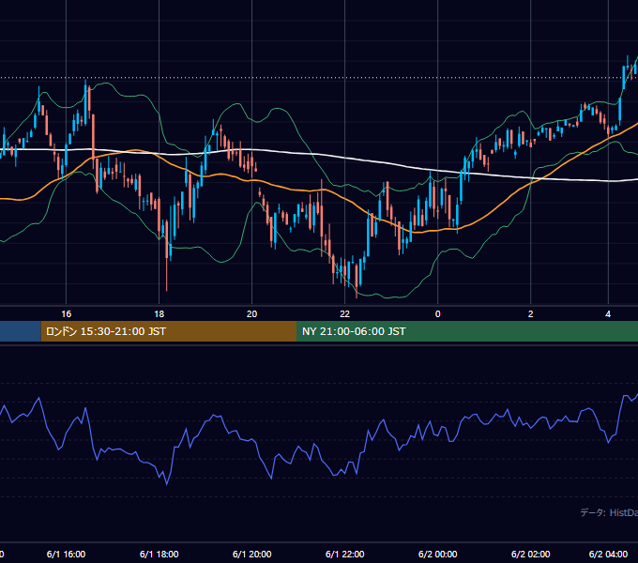
Task: Click the '4' hour label on price chart
Action: [x=608, y=314]
